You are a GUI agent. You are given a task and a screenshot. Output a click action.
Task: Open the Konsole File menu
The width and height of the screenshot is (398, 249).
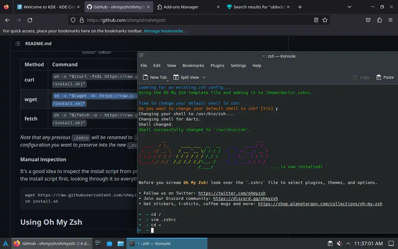[144, 65]
